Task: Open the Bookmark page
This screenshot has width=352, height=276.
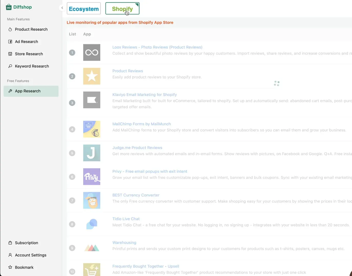Action: coord(31,267)
